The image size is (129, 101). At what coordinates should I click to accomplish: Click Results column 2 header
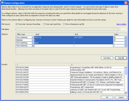click(97, 65)
